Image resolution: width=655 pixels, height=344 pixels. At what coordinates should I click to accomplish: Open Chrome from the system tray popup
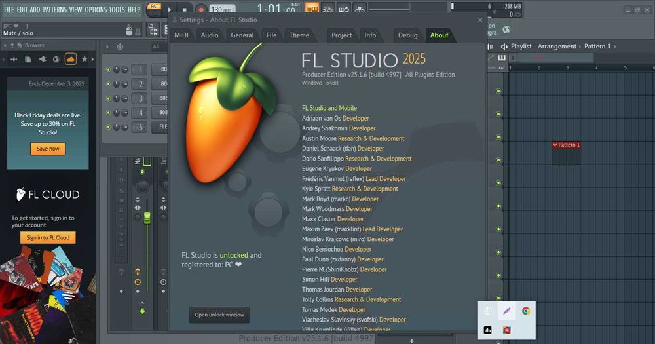[x=525, y=311]
